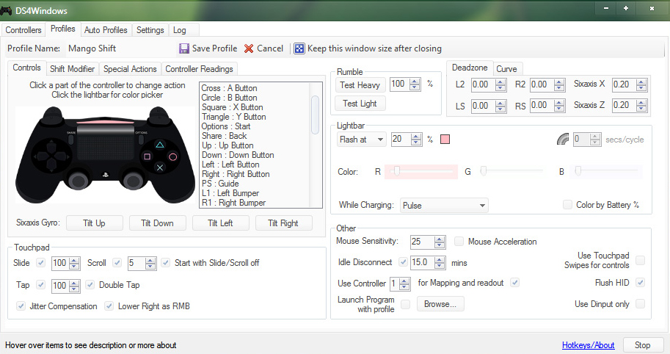Click the Browse... button

pos(440,304)
